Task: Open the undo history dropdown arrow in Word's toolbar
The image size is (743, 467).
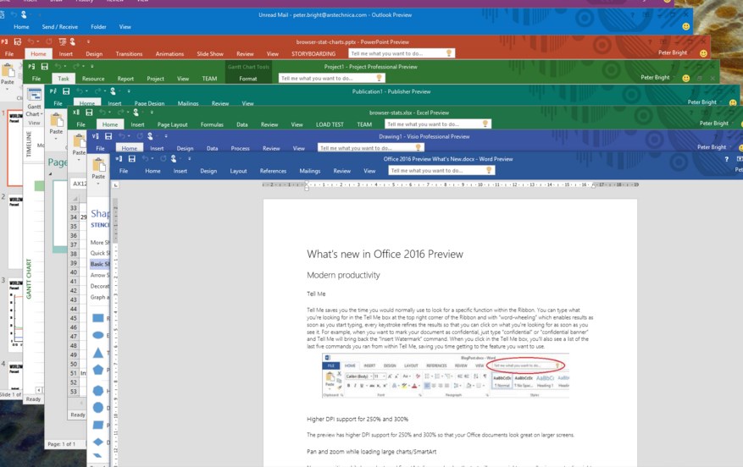Action: coord(152,159)
